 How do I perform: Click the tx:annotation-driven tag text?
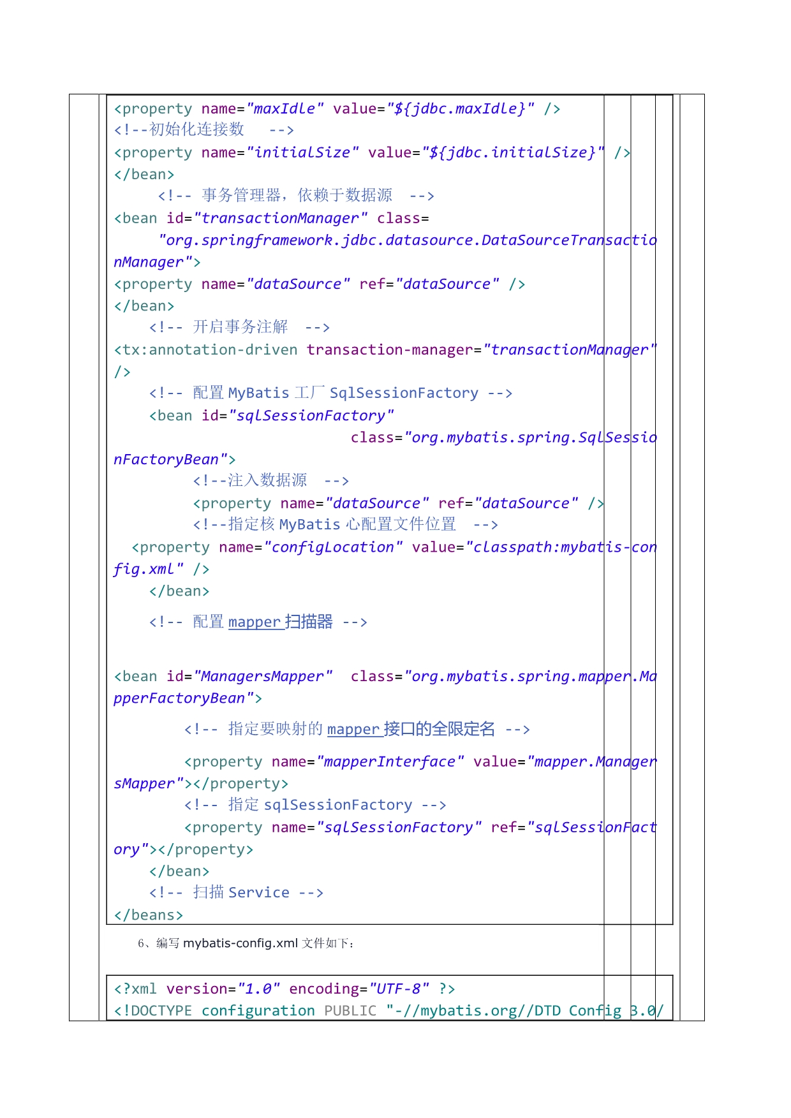(x=205, y=350)
